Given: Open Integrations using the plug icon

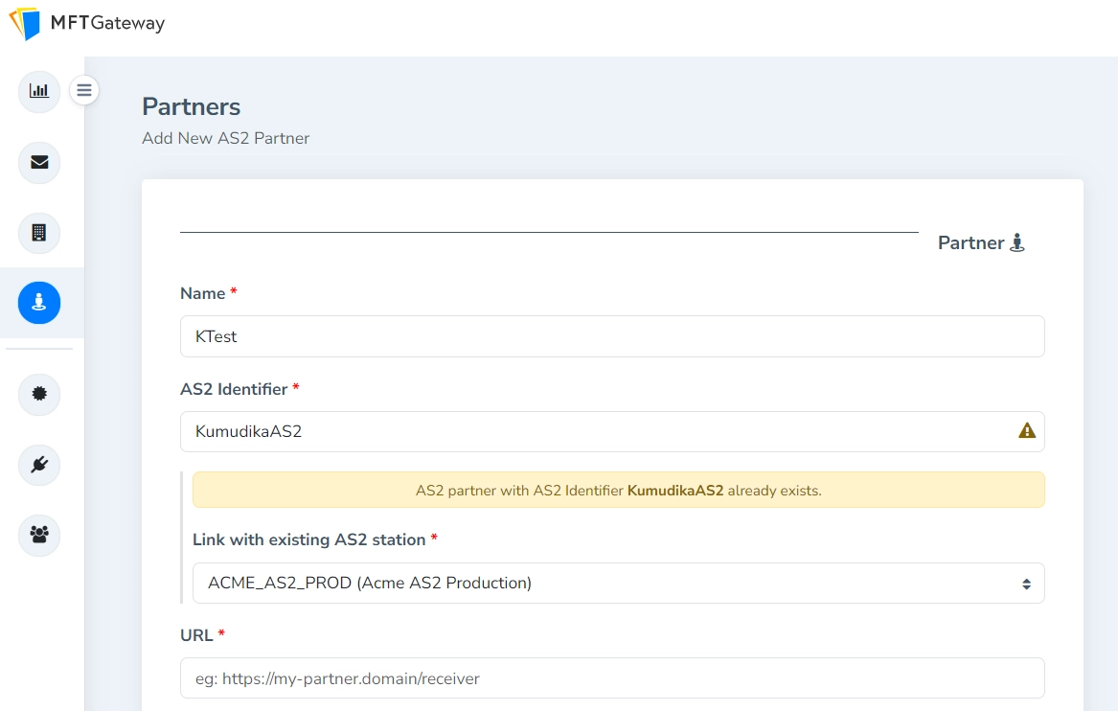Looking at the screenshot, I should coord(38,465).
